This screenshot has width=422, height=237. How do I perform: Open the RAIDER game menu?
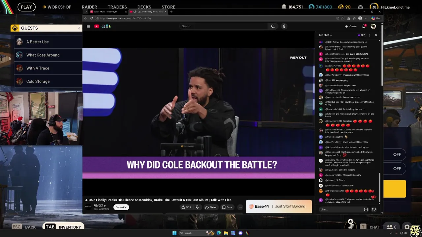[89, 7]
